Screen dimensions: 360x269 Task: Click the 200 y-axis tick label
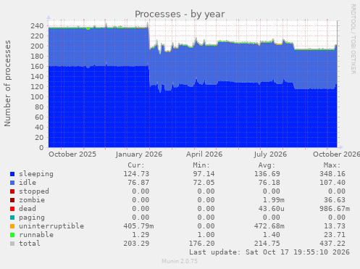point(37,46)
